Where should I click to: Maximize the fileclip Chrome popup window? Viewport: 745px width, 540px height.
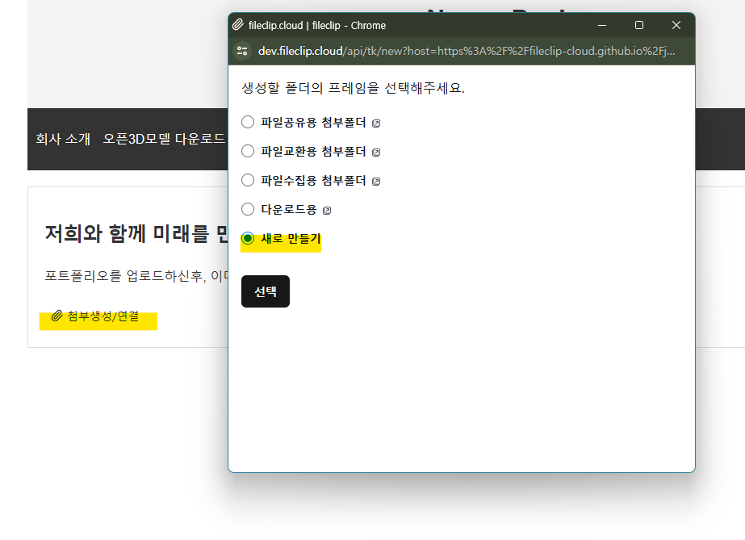click(638, 25)
